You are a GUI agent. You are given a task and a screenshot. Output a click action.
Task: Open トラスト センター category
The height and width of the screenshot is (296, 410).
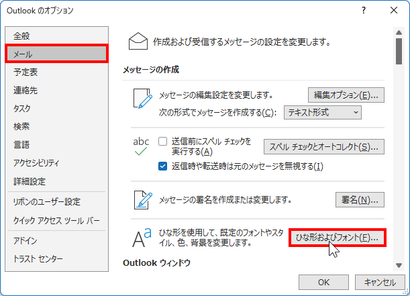[x=56, y=259]
